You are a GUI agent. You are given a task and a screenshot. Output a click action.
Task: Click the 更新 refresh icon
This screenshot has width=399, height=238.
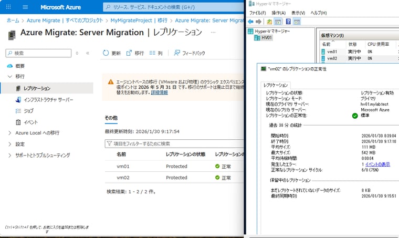[106, 53]
